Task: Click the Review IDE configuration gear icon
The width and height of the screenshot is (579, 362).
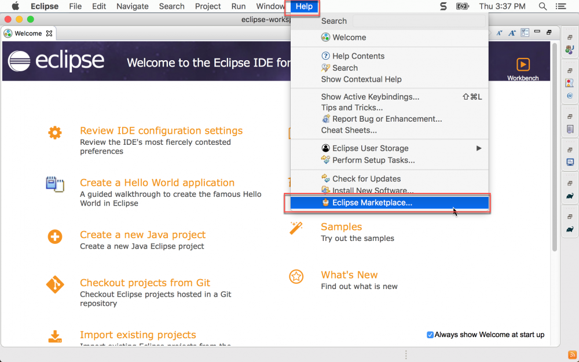Action: point(55,133)
